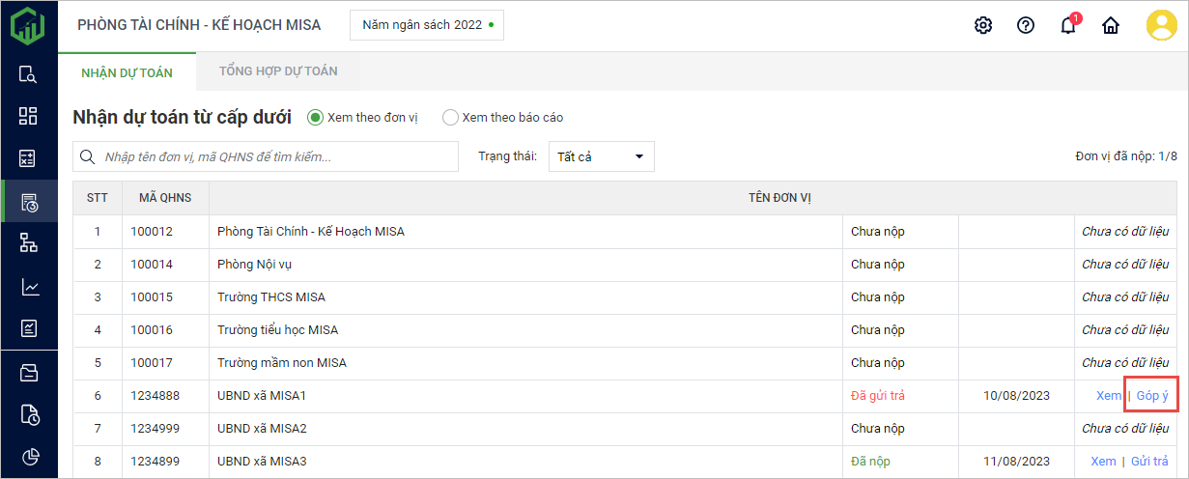The height and width of the screenshot is (479, 1189).
Task: Select 'Xem theo đơn vị' radio option
Action: pos(315,118)
